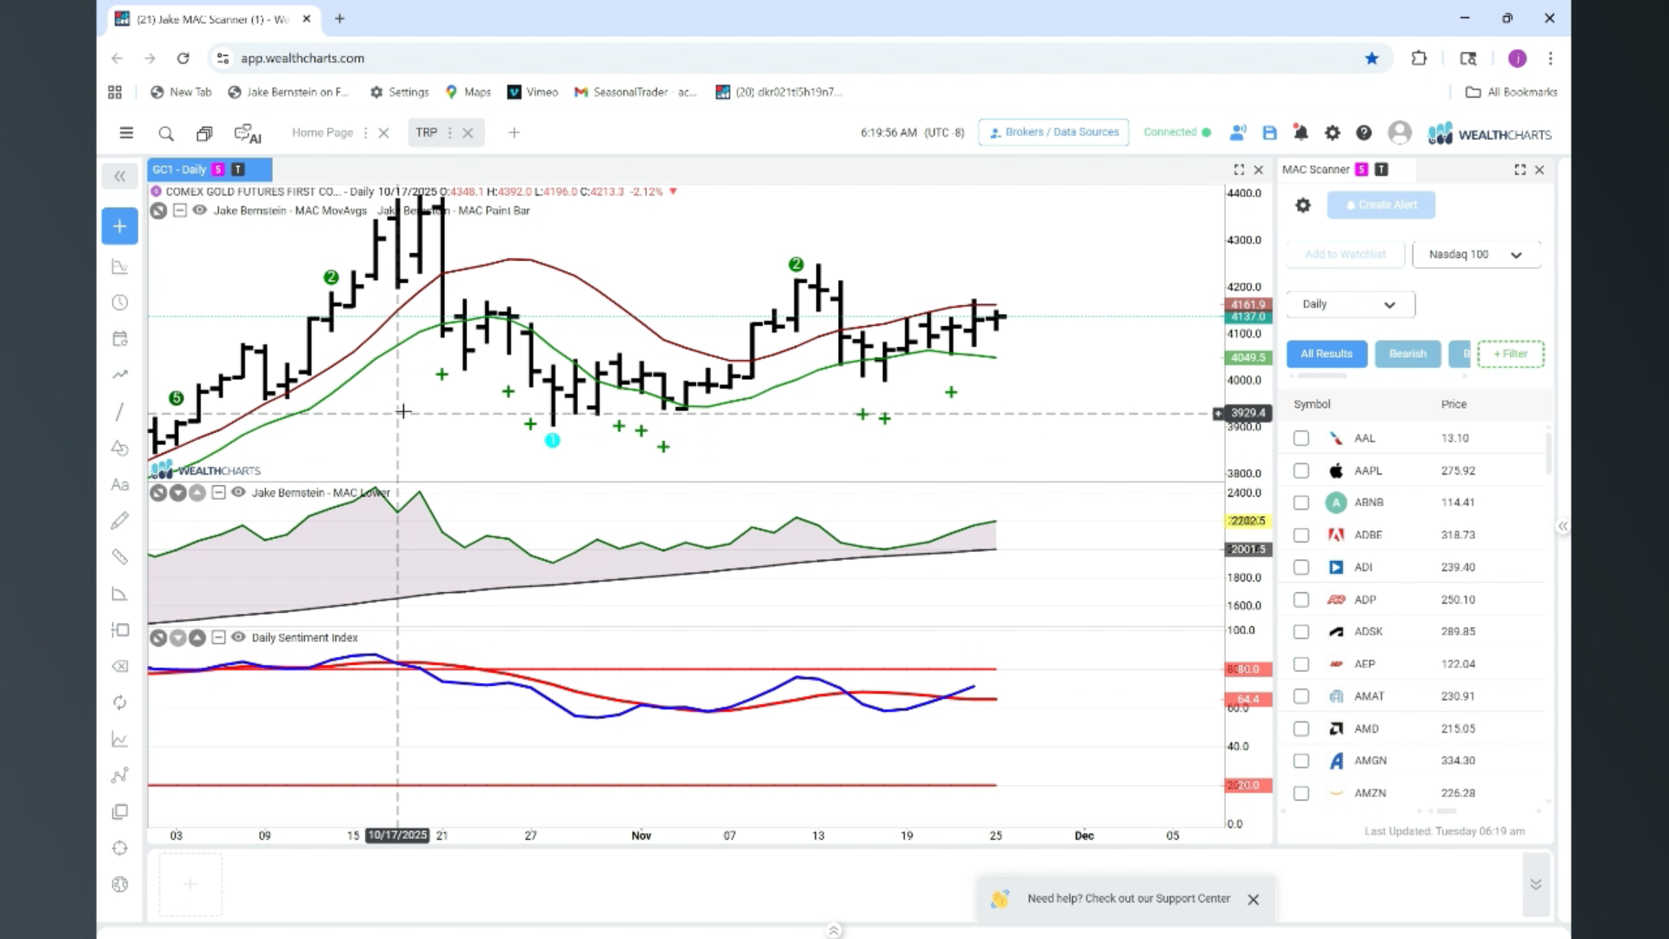Open MAC Scanner settings gear
This screenshot has width=1669, height=939.
click(x=1302, y=205)
